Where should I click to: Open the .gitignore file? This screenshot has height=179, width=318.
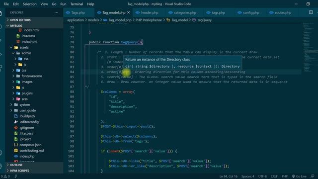pyautogui.click(x=27, y=128)
